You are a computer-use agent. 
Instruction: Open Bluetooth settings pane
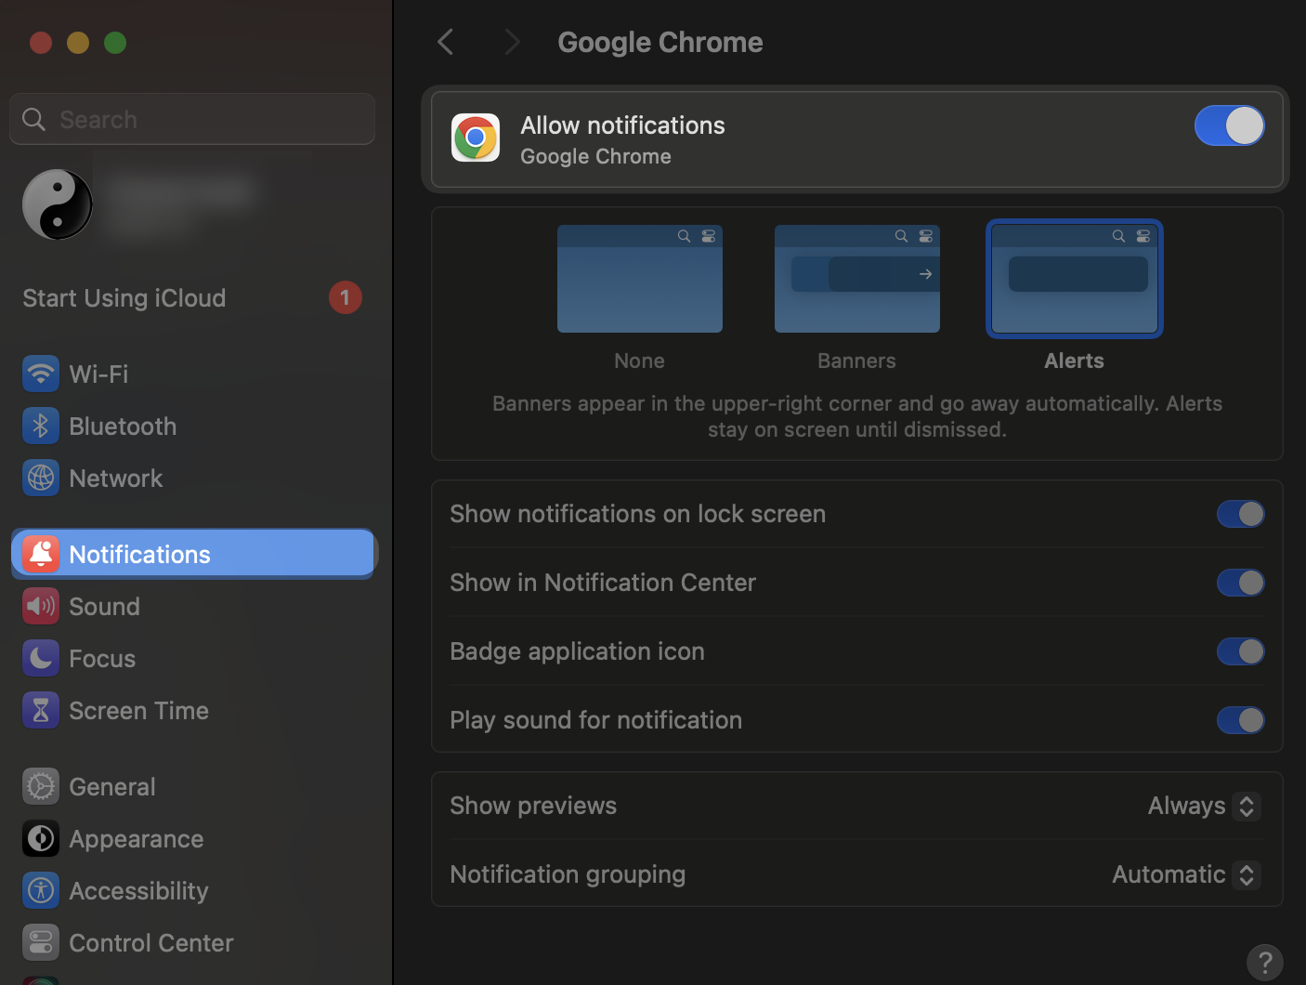tap(193, 427)
